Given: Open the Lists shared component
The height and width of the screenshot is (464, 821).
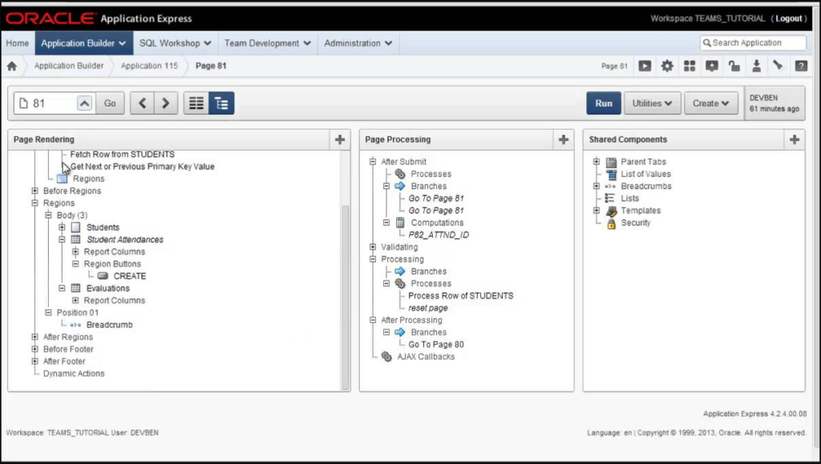Looking at the screenshot, I should point(630,198).
